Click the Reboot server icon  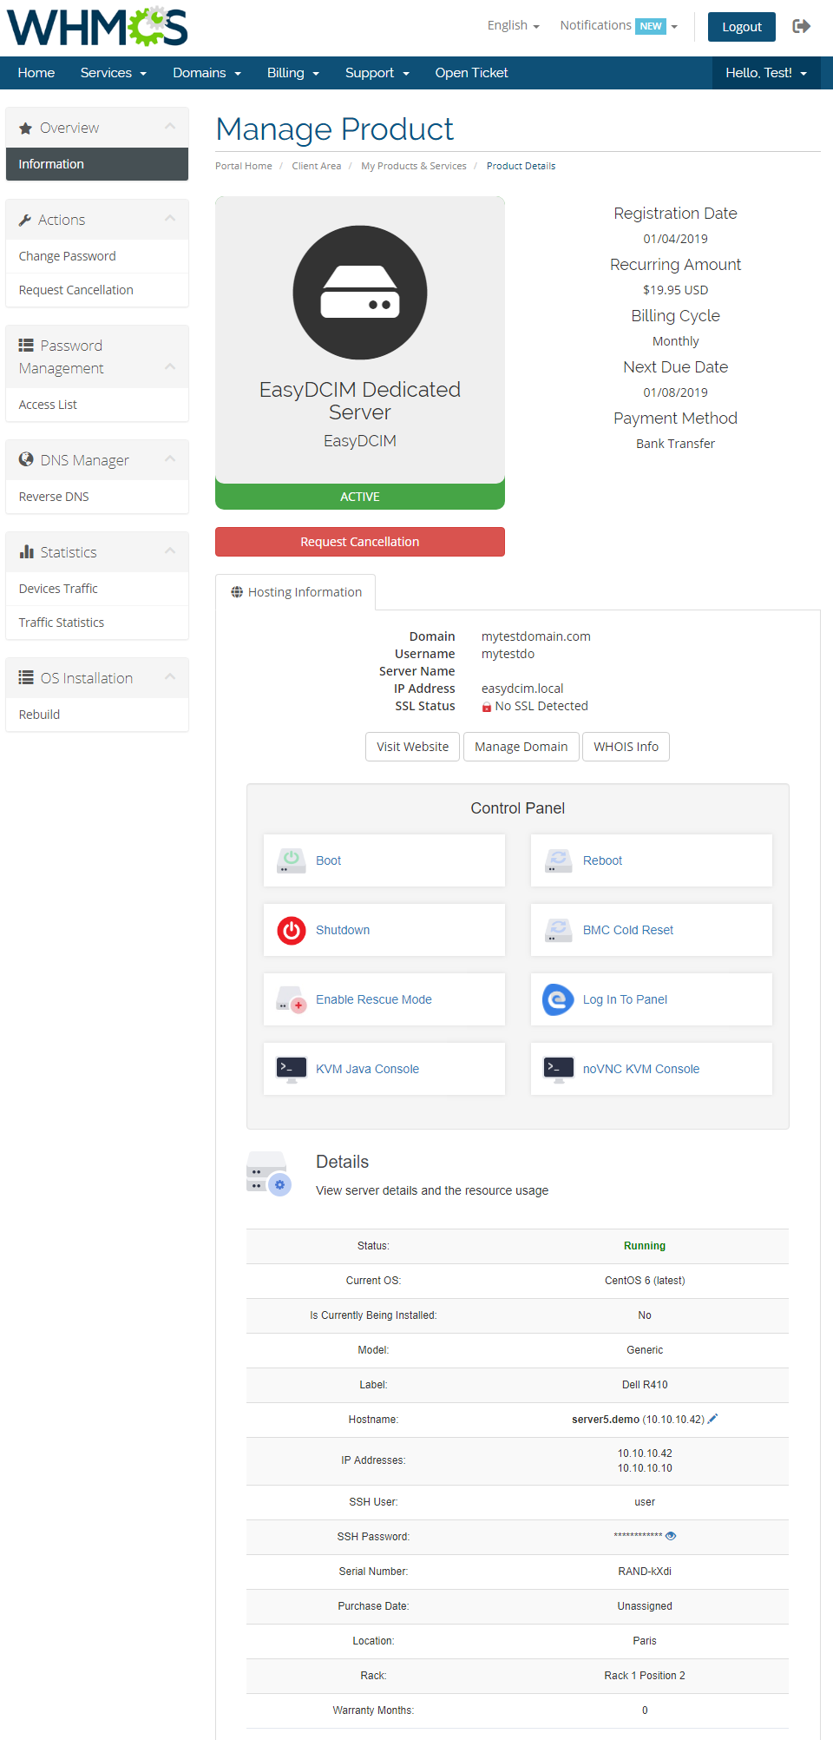click(x=559, y=860)
